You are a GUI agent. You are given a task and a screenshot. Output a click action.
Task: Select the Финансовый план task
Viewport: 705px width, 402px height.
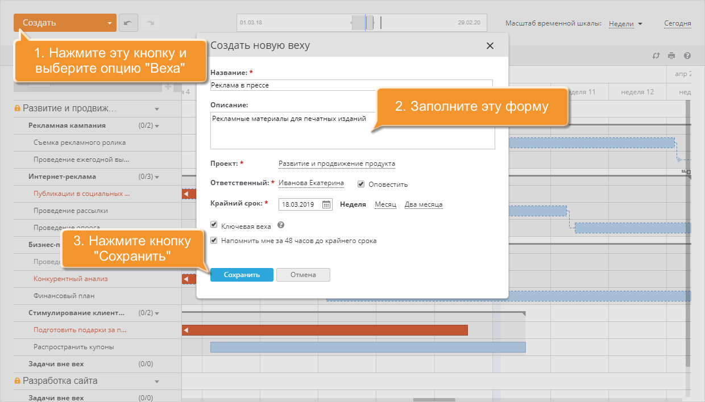(x=64, y=296)
